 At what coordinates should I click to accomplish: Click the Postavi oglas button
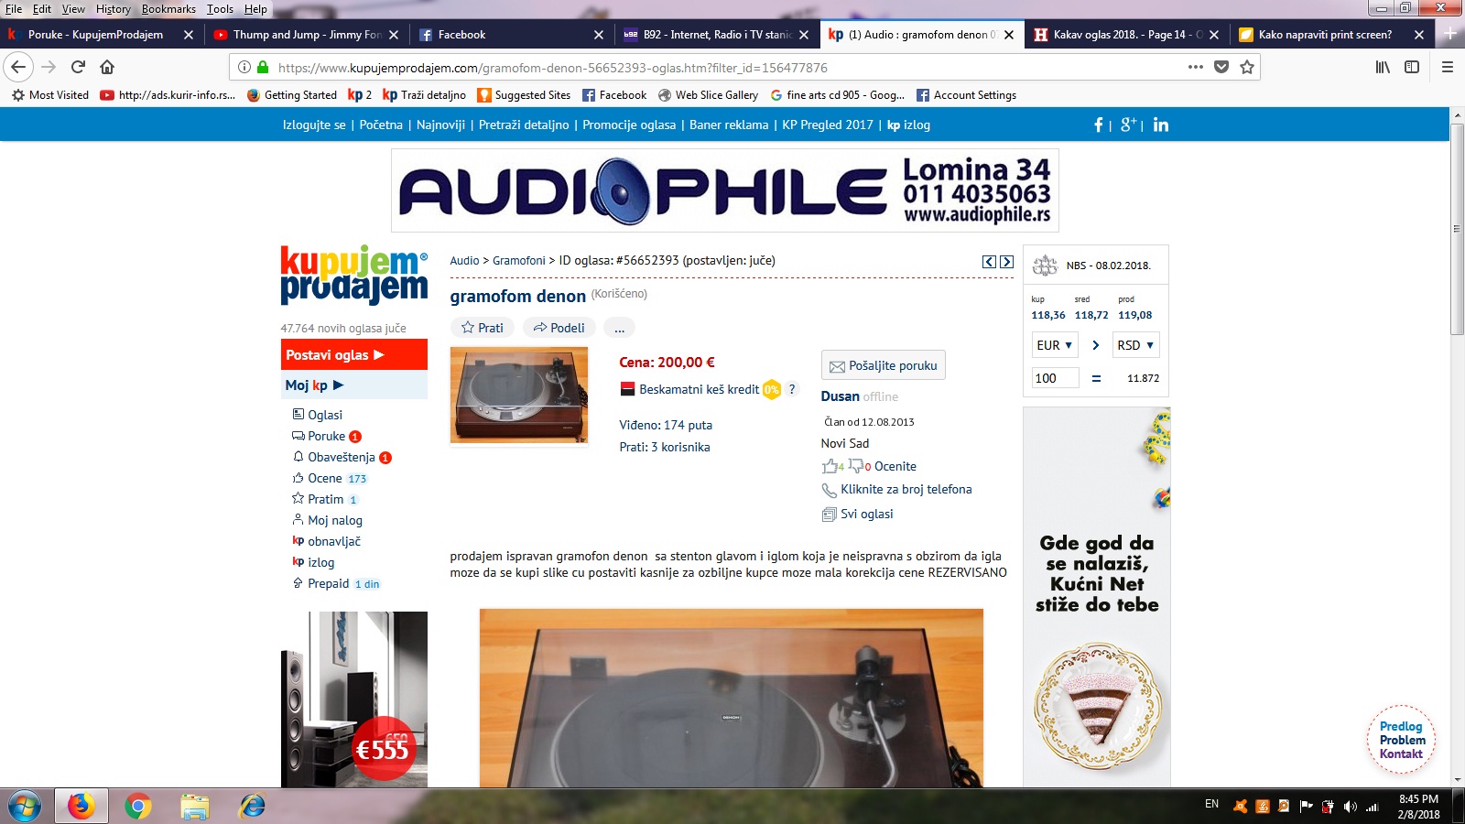click(x=353, y=354)
